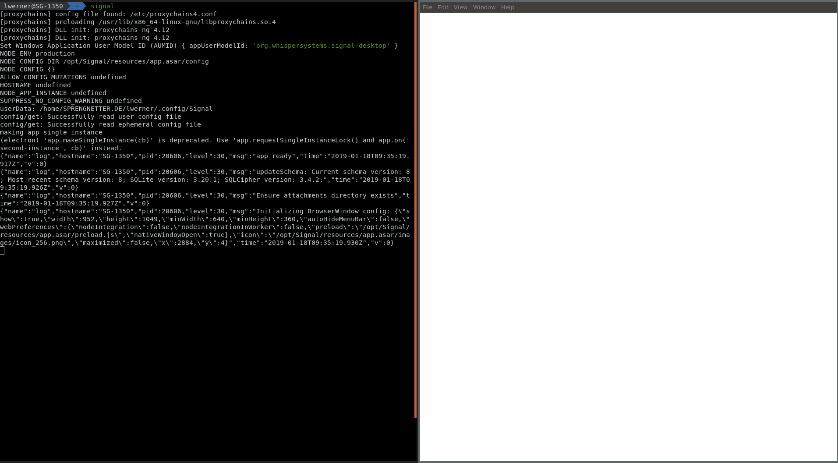This screenshot has width=838, height=463.
Task: Open the View menu in Signal
Action: (460, 7)
